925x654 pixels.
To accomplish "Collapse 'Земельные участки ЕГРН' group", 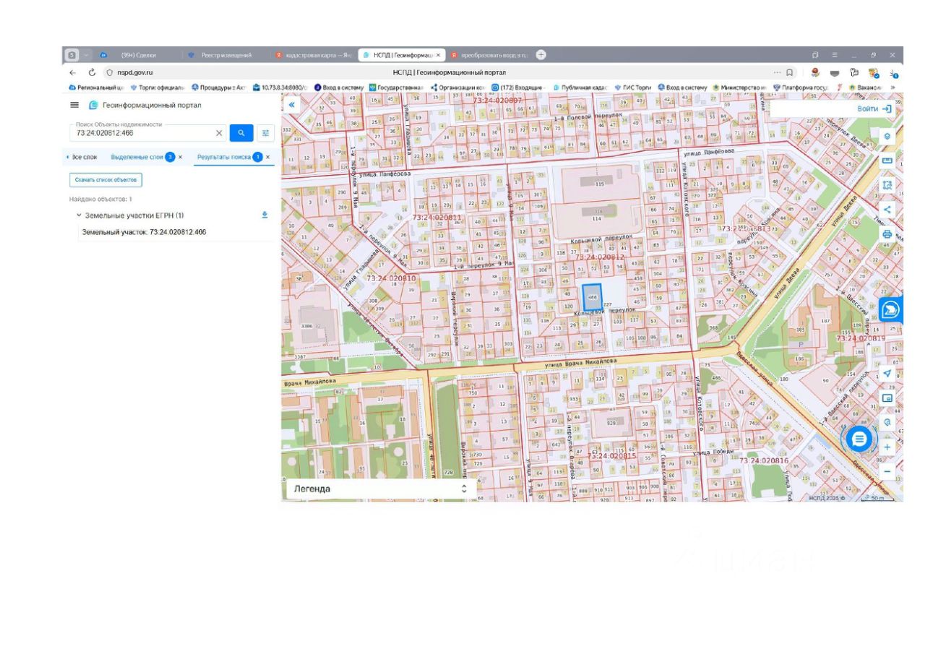I will (x=79, y=215).
